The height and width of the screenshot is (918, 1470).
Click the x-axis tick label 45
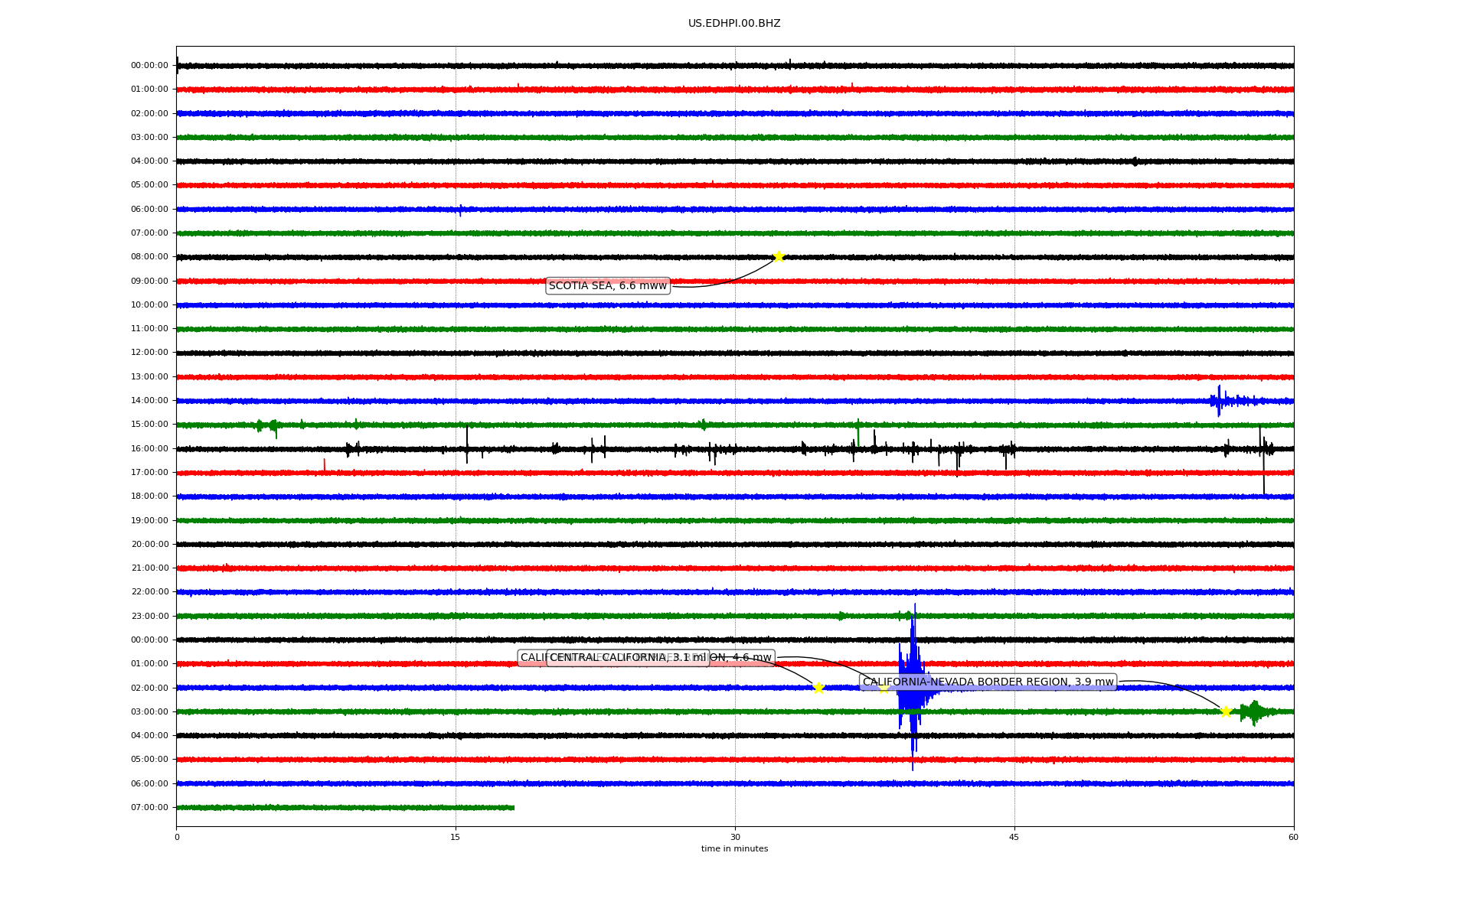1014,837
